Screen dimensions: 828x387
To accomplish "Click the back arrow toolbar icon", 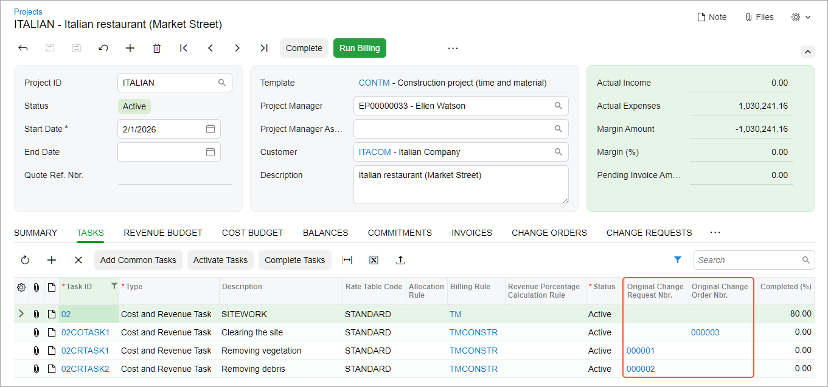I will (x=23, y=48).
